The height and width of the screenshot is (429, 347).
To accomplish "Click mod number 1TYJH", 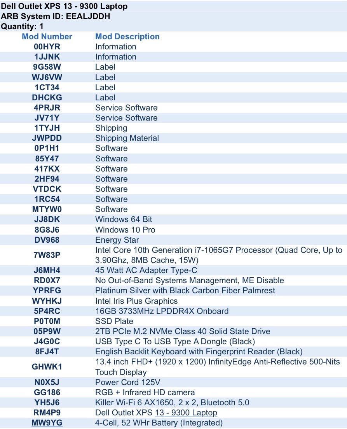I will pos(47,128).
